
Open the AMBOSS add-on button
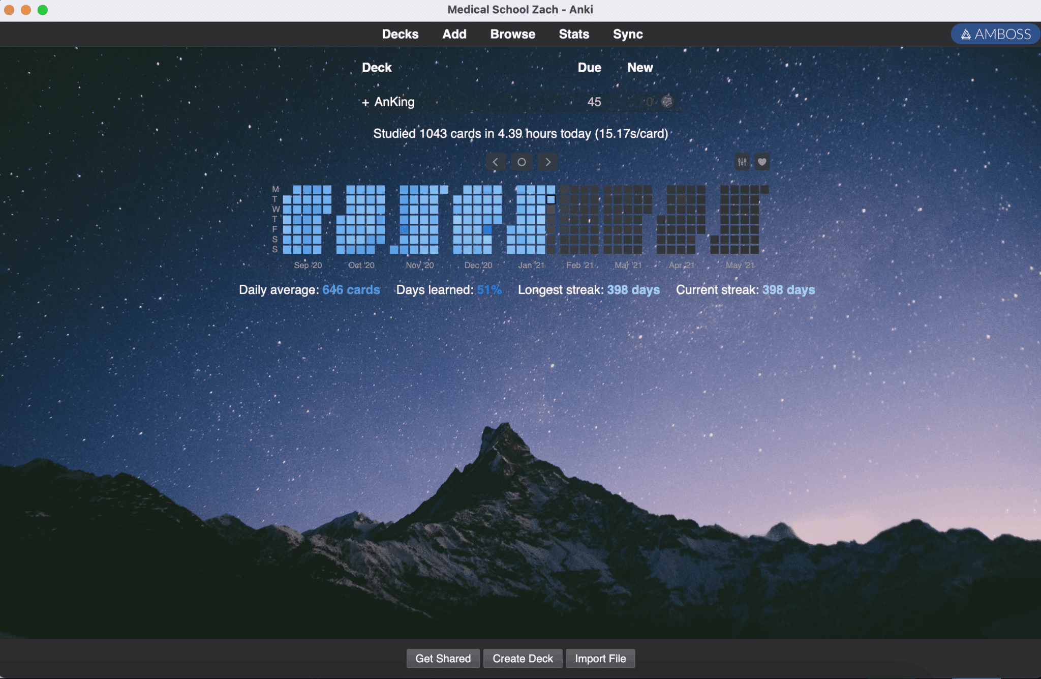tap(995, 34)
